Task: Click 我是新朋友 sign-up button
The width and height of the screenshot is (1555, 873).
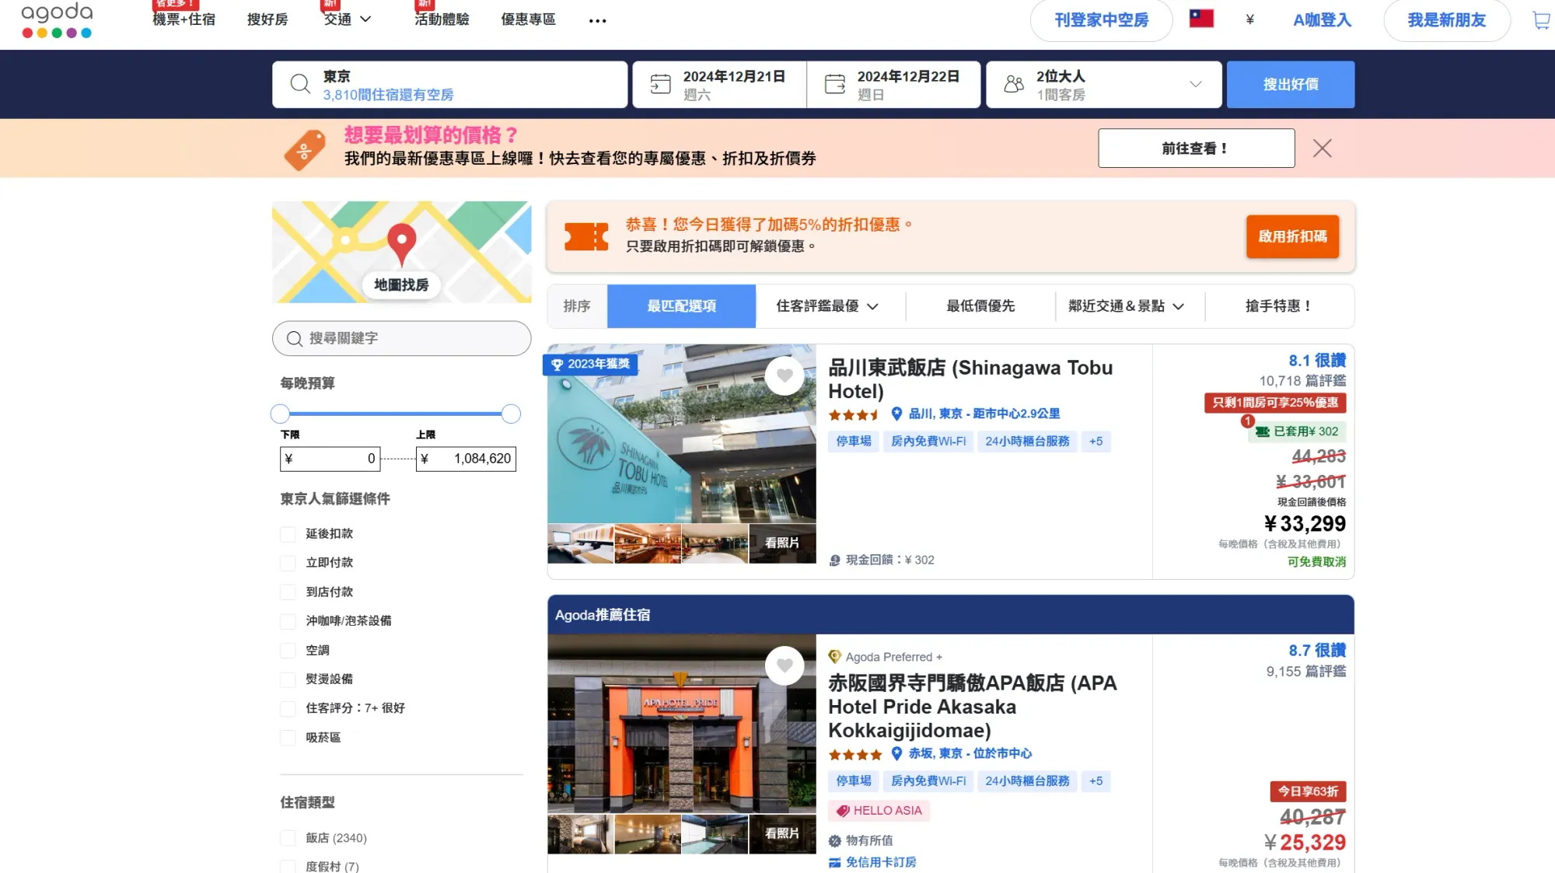Action: tap(1447, 20)
